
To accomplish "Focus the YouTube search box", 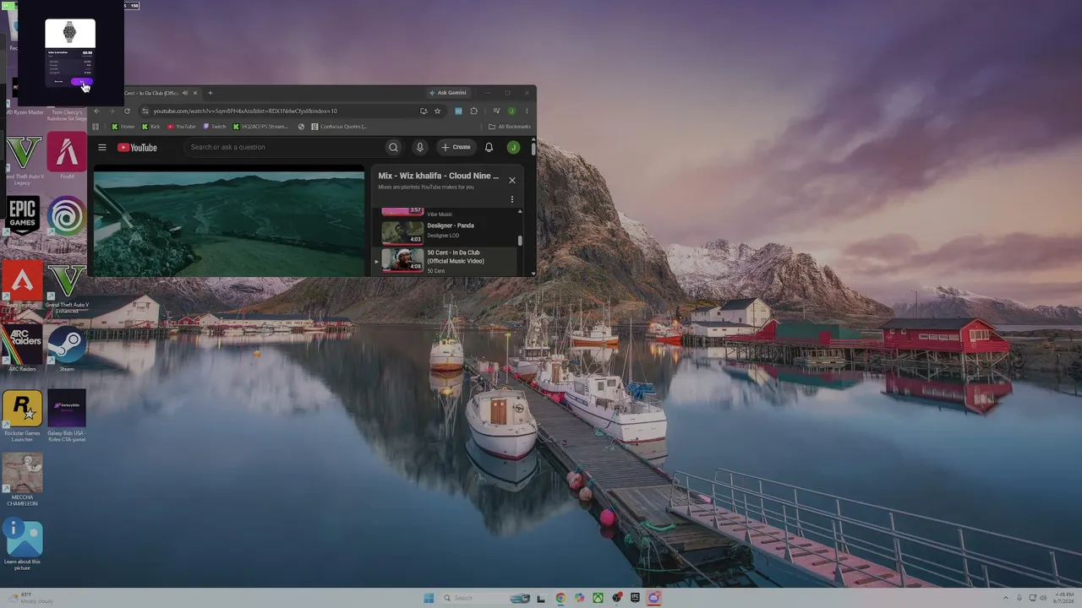I will [283, 147].
